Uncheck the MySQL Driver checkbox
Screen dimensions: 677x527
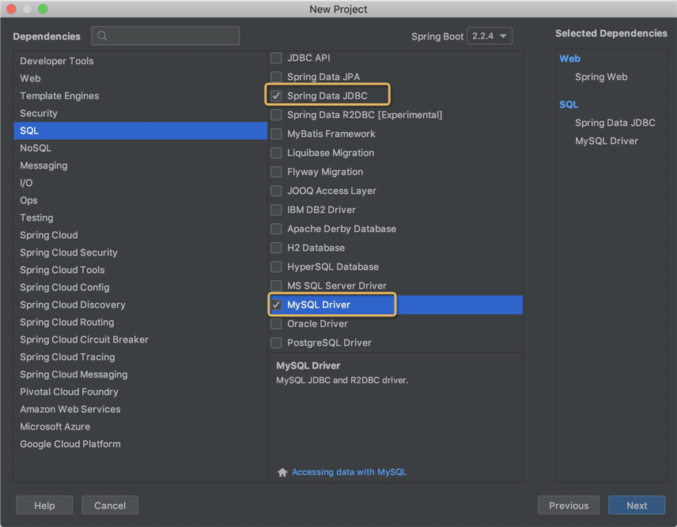pyautogui.click(x=276, y=305)
